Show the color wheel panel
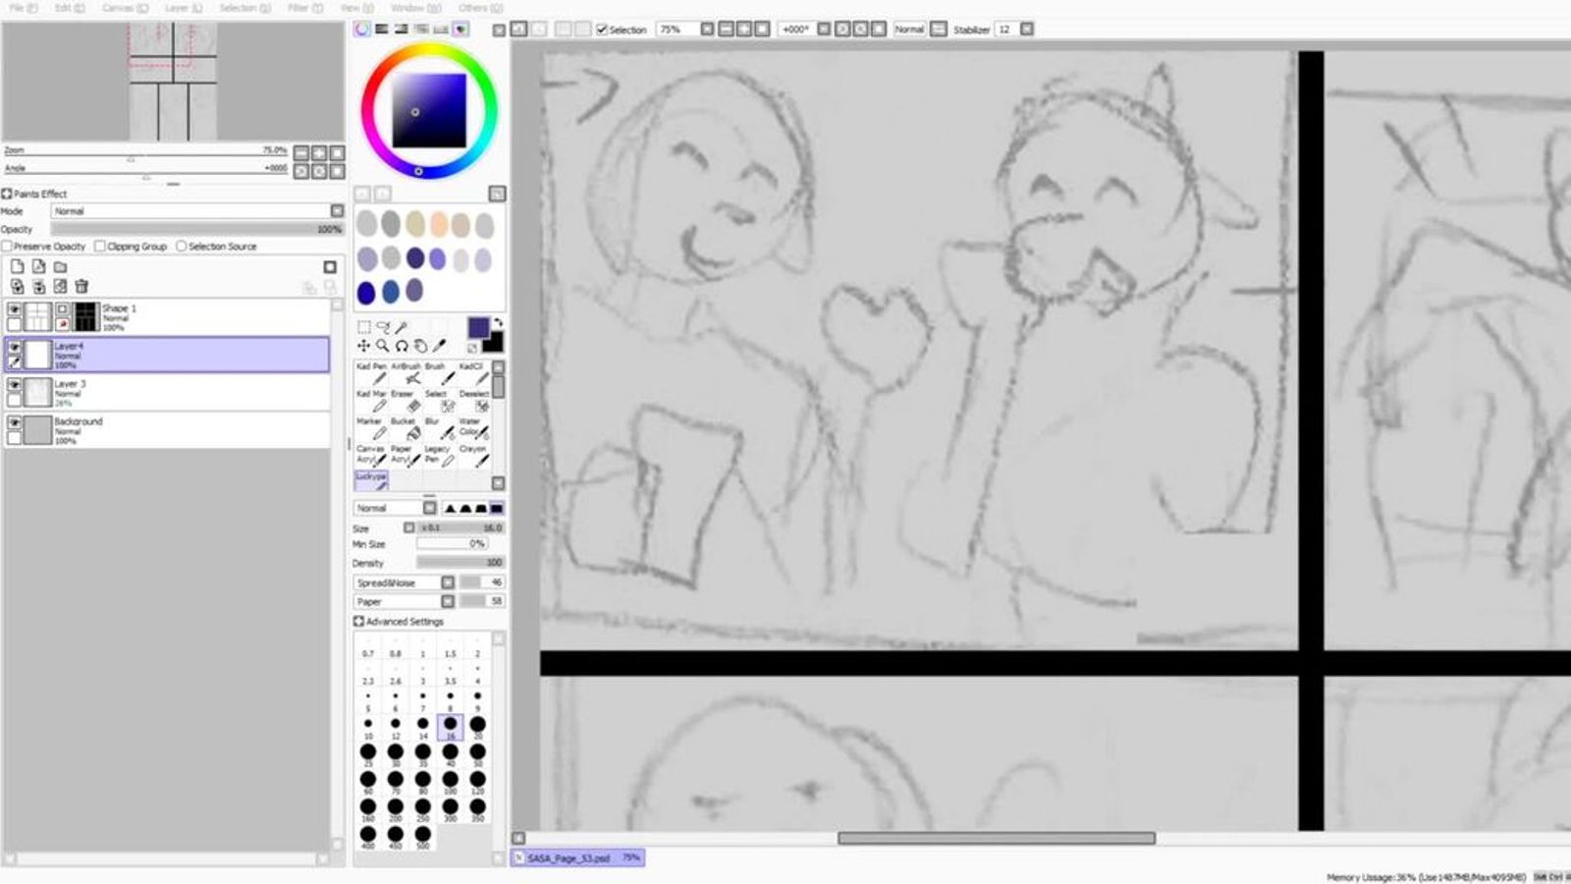The width and height of the screenshot is (1571, 884). pyautogui.click(x=362, y=29)
